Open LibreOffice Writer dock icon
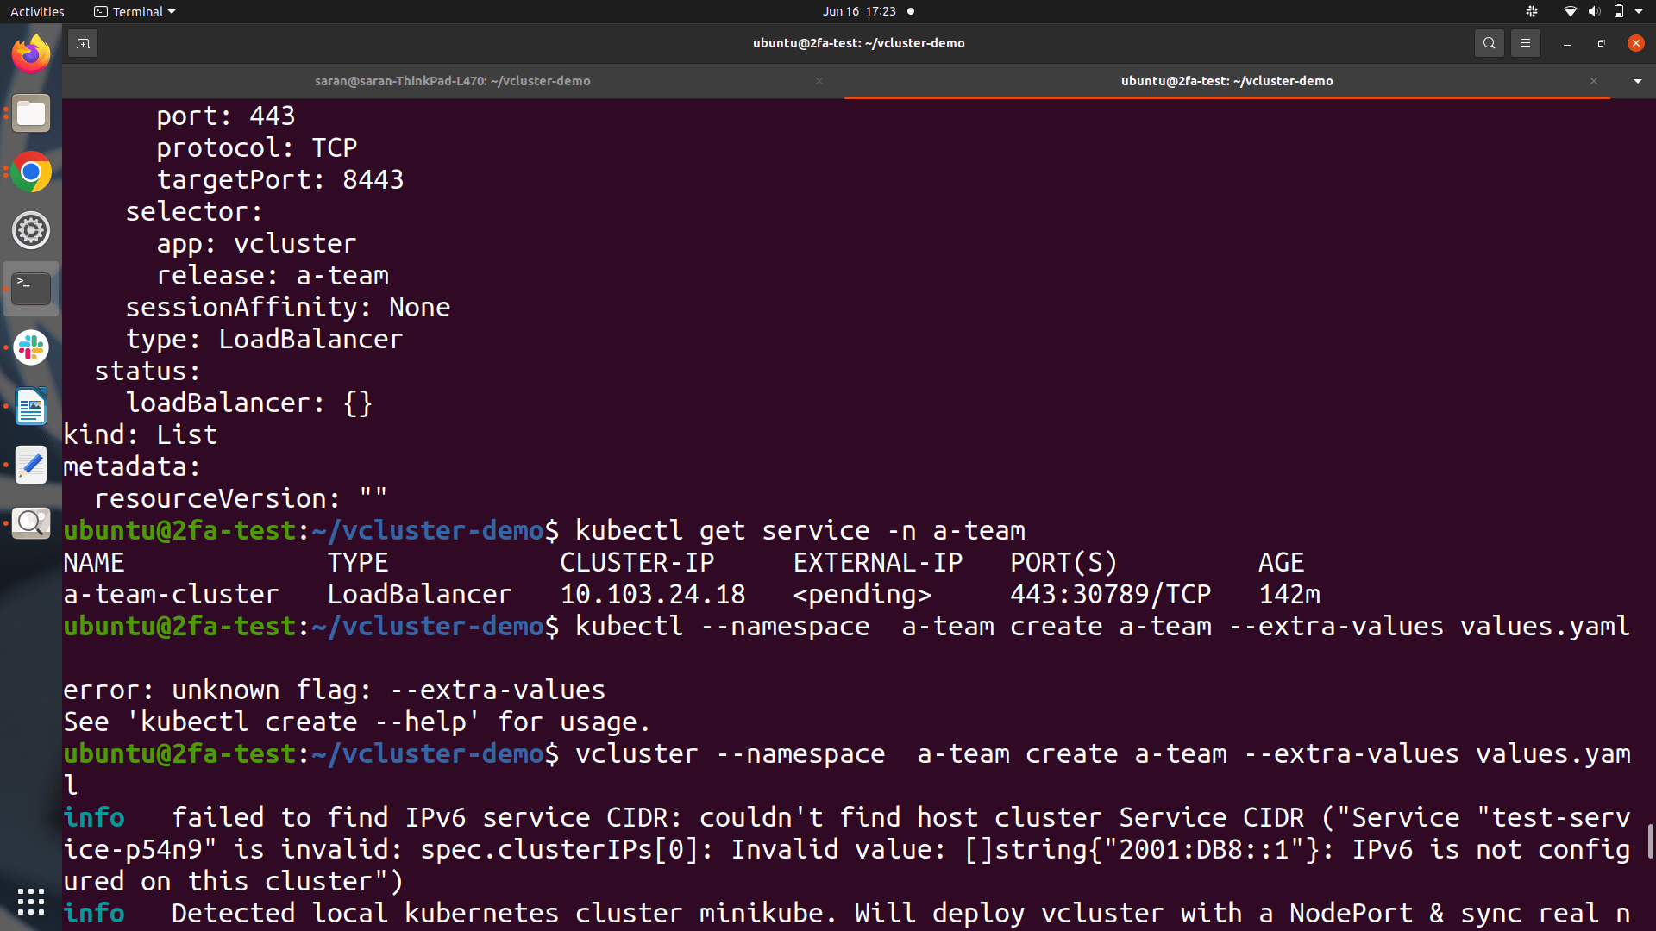 [x=31, y=407]
